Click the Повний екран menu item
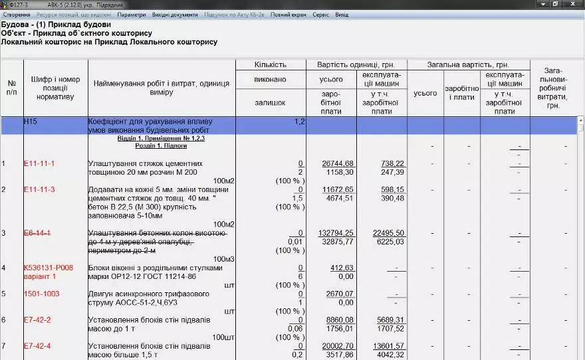The width and height of the screenshot is (585, 360). click(x=289, y=14)
